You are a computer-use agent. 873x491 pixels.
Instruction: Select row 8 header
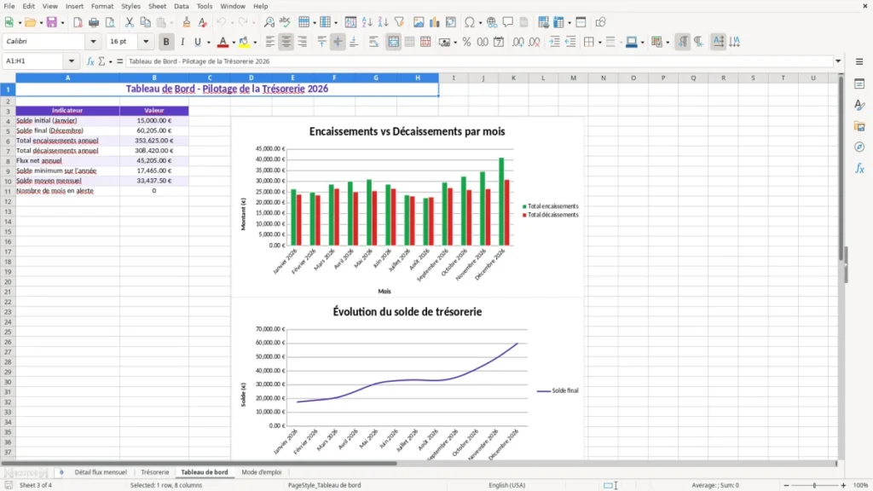[x=8, y=161]
